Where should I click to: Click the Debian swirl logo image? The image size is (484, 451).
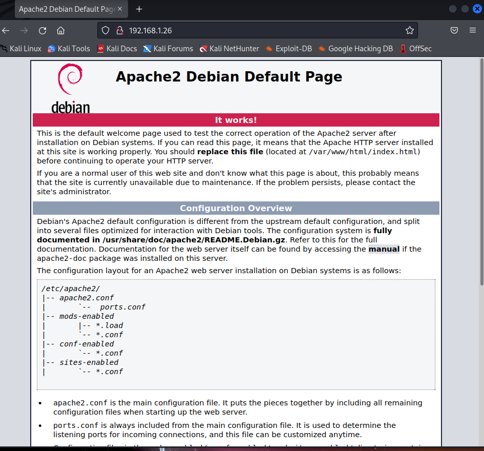70,88
